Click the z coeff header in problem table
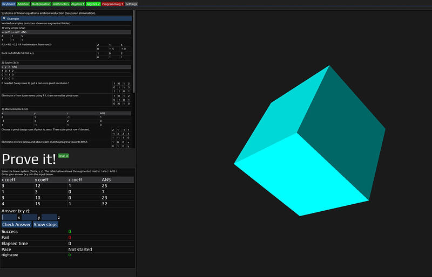The image size is (432, 277). tap(75, 179)
